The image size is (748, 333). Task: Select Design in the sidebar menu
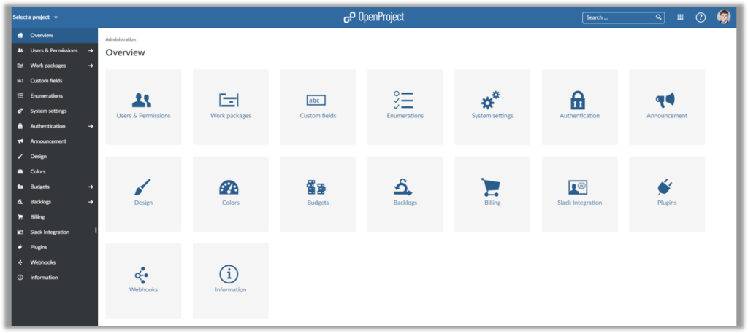(39, 157)
